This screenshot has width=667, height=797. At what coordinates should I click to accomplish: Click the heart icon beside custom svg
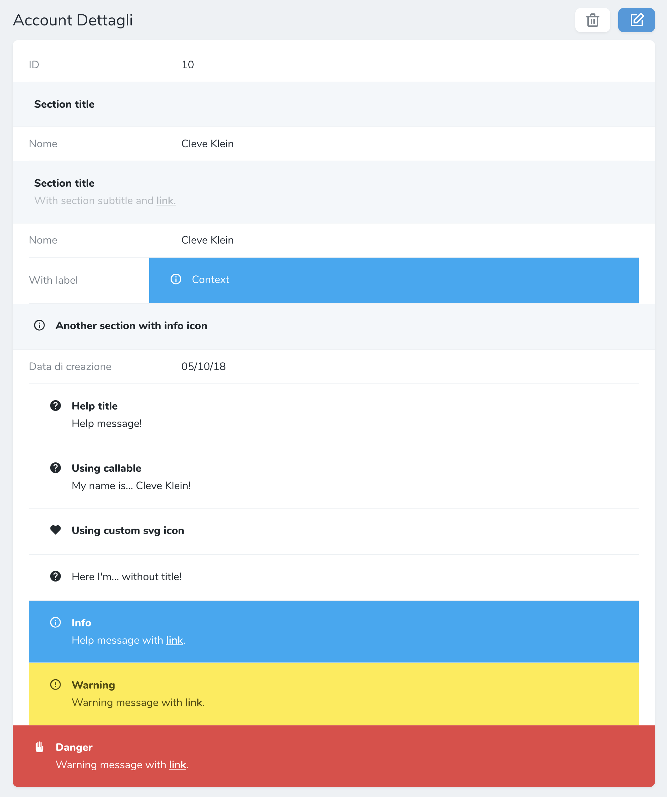[56, 530]
